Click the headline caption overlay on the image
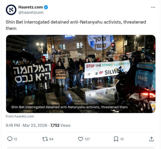This screenshot has height=149, width=161. coord(69,107)
